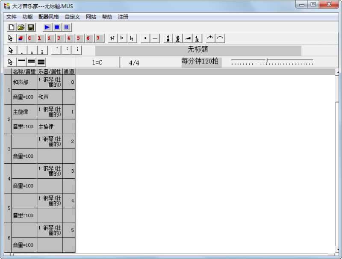The width and height of the screenshot is (342, 259).
Task: Select the red note number 5 button
Action: coord(78,38)
